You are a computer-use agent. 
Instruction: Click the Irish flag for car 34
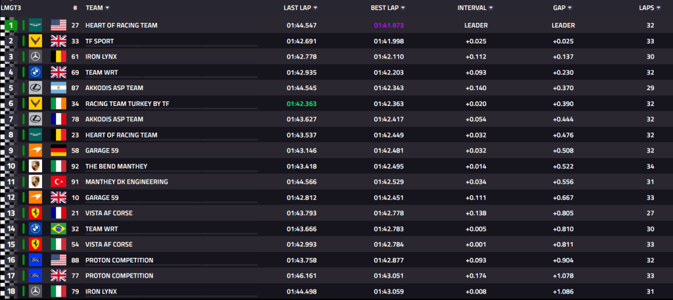click(58, 103)
